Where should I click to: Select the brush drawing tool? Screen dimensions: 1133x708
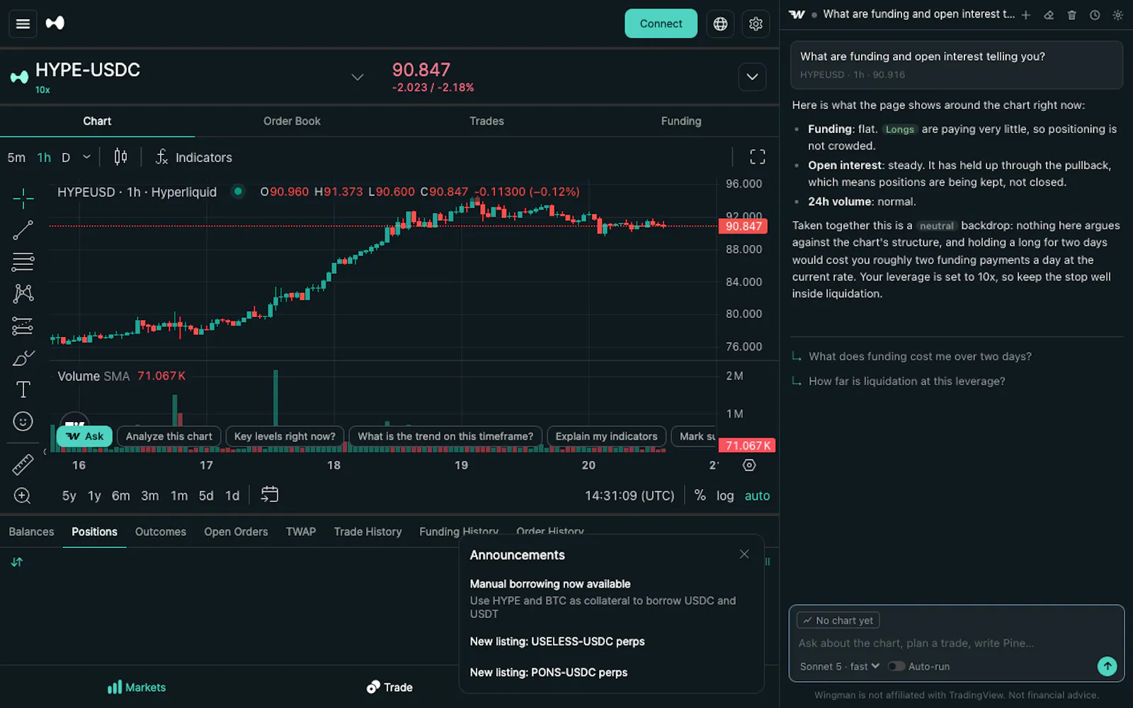(x=23, y=358)
